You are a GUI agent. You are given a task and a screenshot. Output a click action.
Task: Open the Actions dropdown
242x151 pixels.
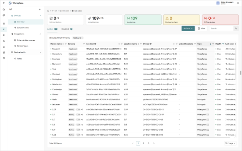(188, 29)
